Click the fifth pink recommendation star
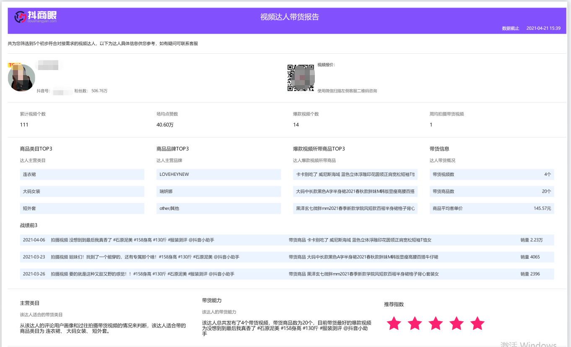The width and height of the screenshot is (571, 347). [x=478, y=324]
